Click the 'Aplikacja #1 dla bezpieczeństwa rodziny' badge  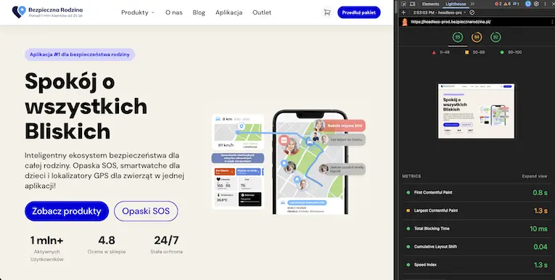[80, 54]
